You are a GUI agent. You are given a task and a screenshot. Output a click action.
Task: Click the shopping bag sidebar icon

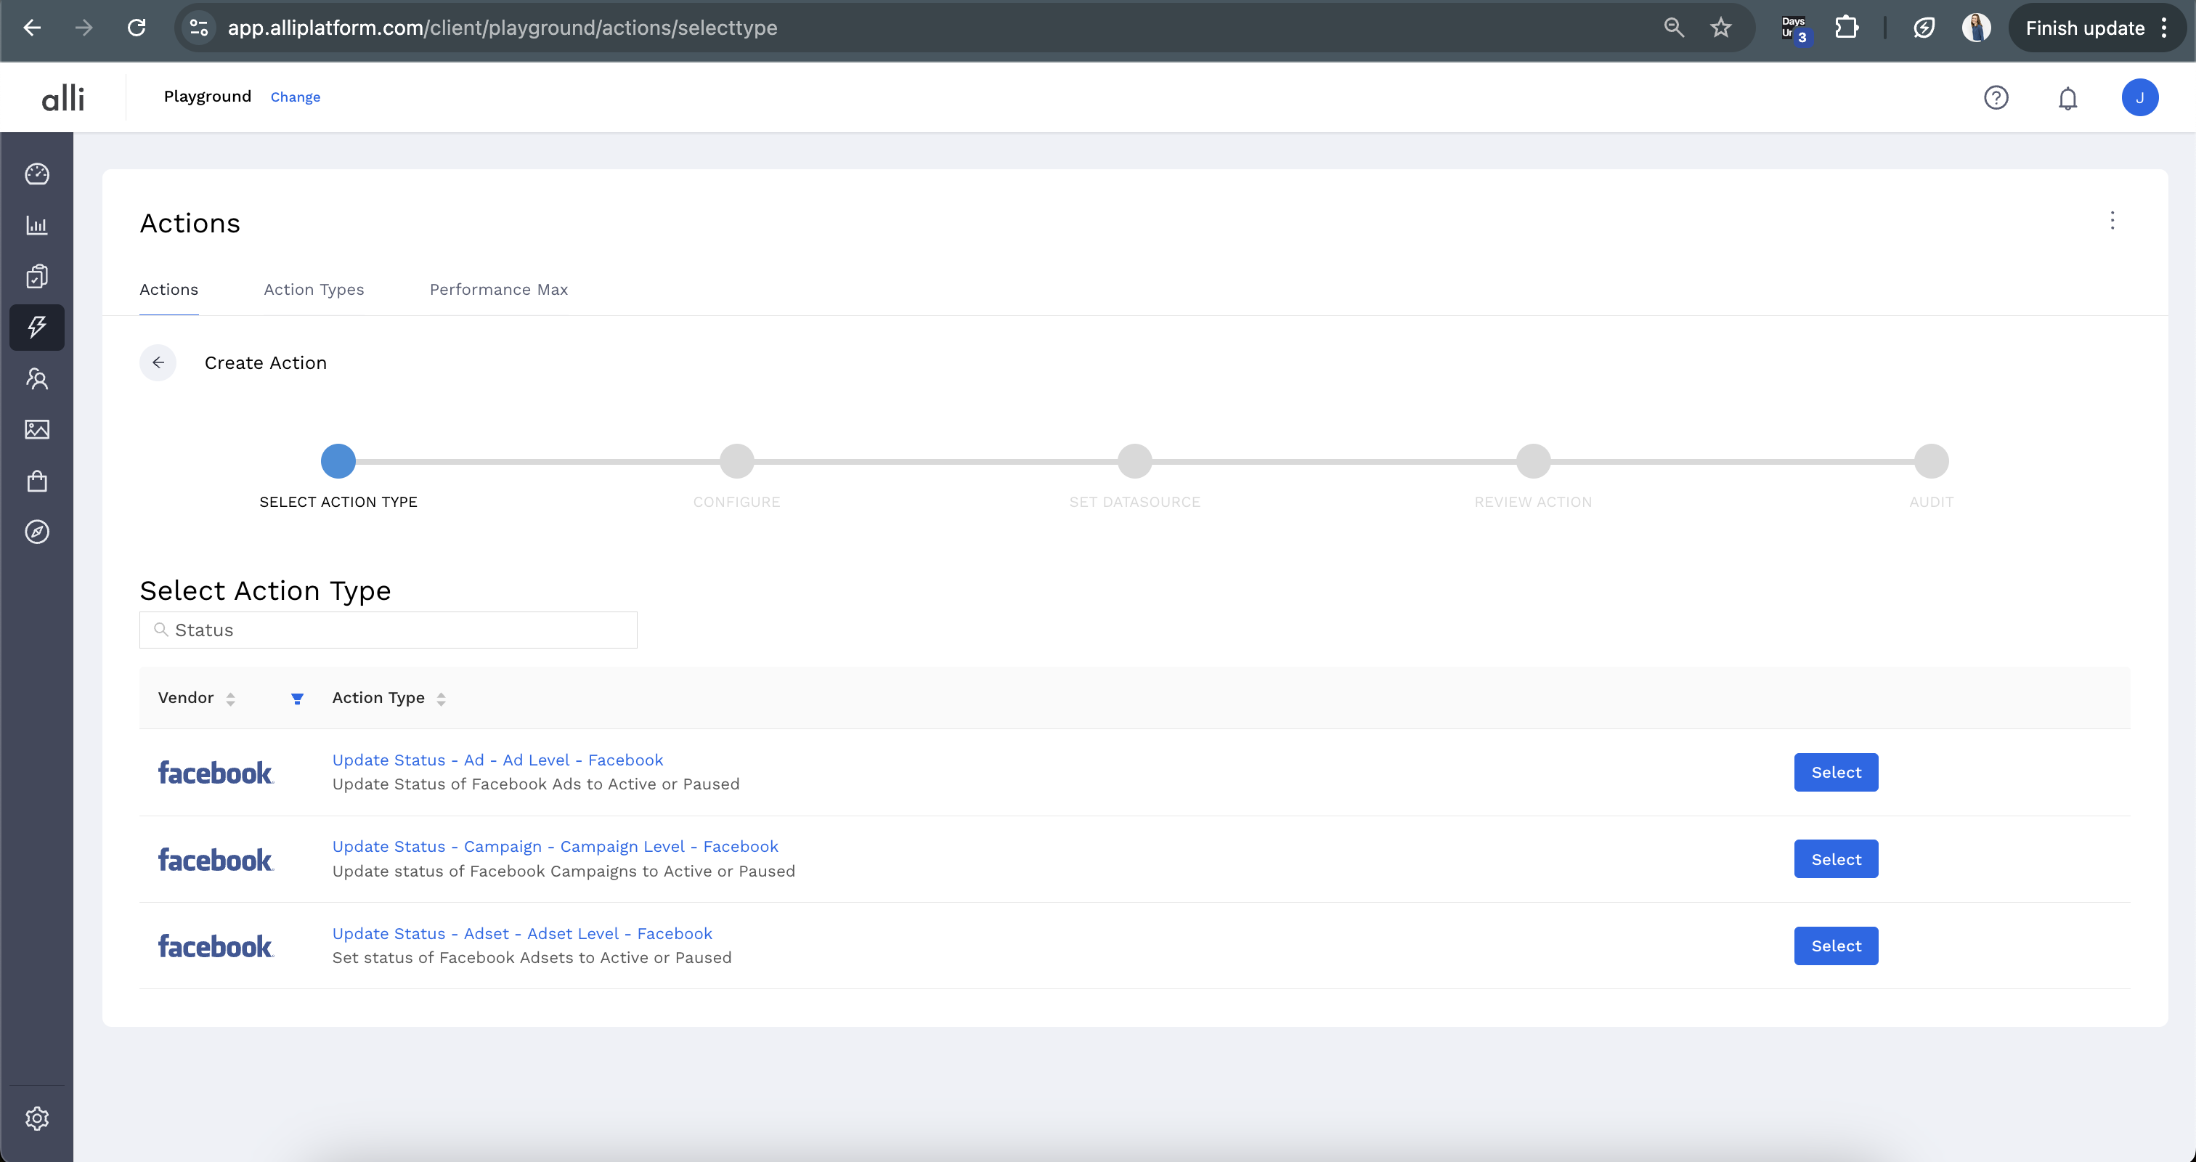(36, 481)
